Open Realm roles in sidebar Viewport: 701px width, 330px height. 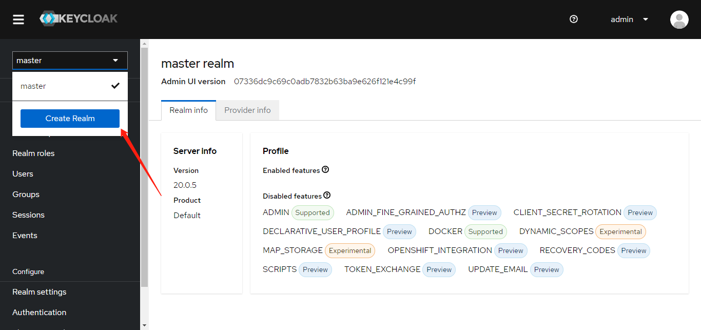pos(33,153)
